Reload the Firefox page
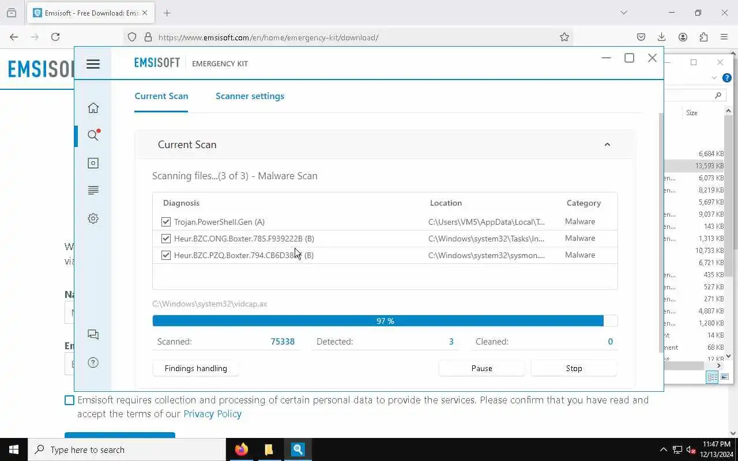The image size is (738, 461). 55,37
